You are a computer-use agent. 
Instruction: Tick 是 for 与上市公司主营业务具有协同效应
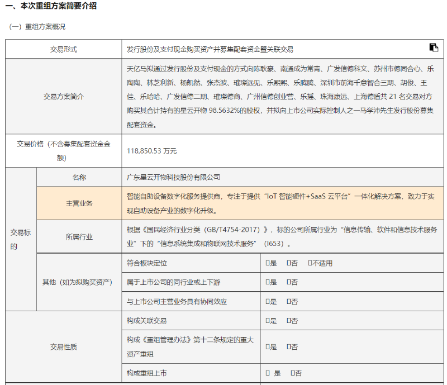pyautogui.click(x=268, y=301)
